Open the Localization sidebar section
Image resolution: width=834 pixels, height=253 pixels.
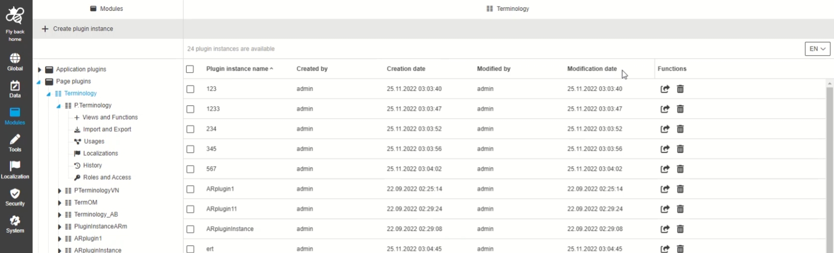click(15, 170)
